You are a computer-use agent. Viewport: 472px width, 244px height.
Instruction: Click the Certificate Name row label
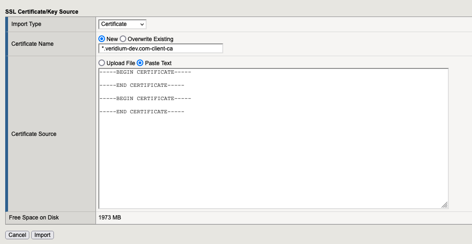(x=33, y=44)
